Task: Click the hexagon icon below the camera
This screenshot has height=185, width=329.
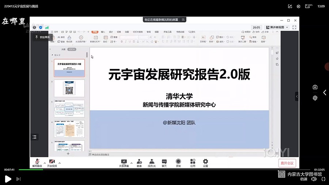Action: (x=315, y=98)
